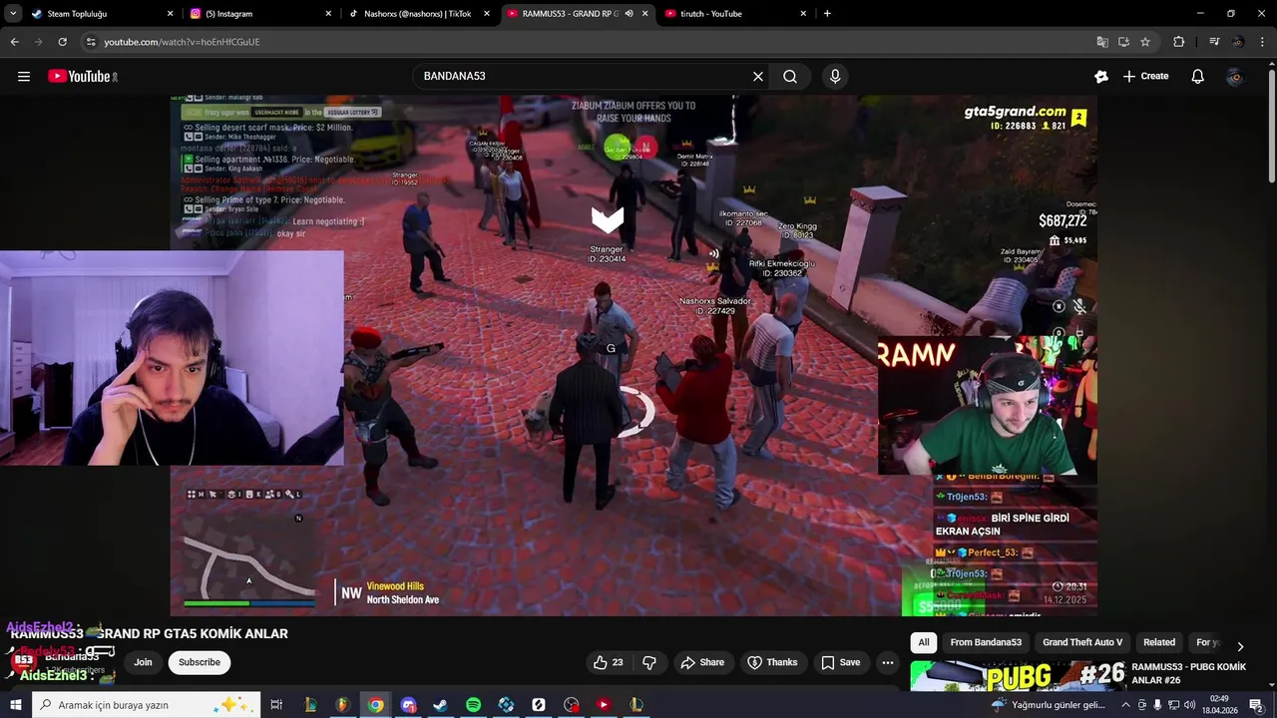Click the taskbar search box
The image size is (1277, 718).
point(146,705)
